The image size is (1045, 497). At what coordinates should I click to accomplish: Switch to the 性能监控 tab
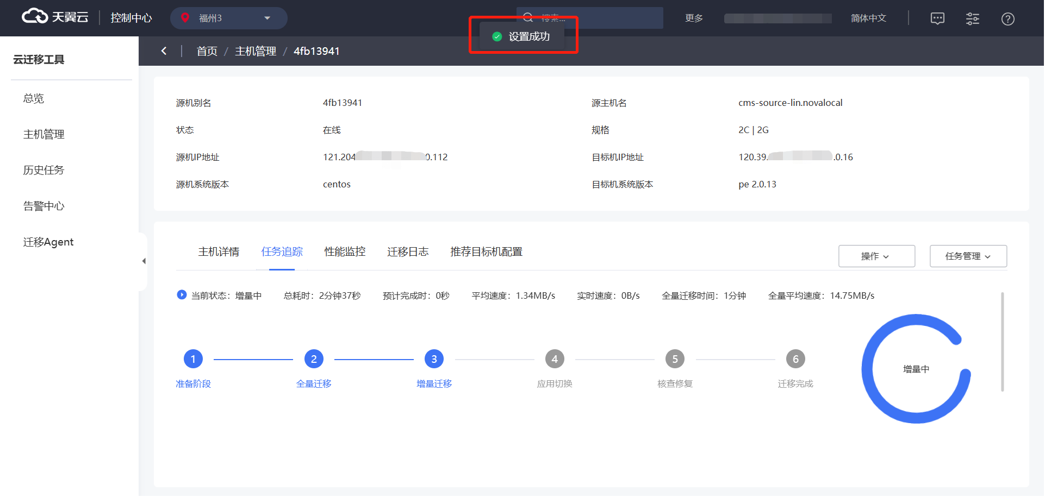pyautogui.click(x=345, y=251)
